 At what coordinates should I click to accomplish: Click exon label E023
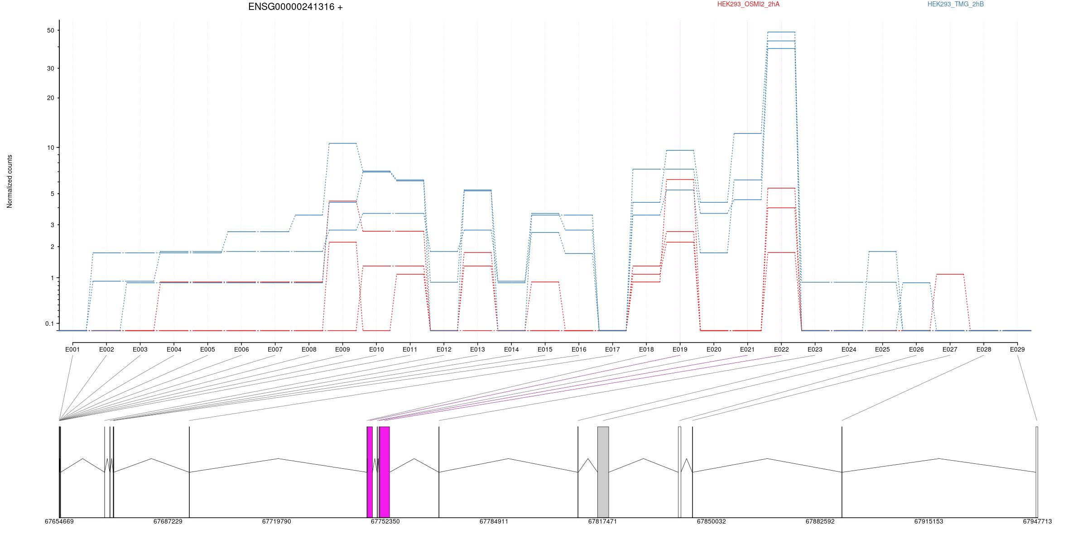coord(815,349)
